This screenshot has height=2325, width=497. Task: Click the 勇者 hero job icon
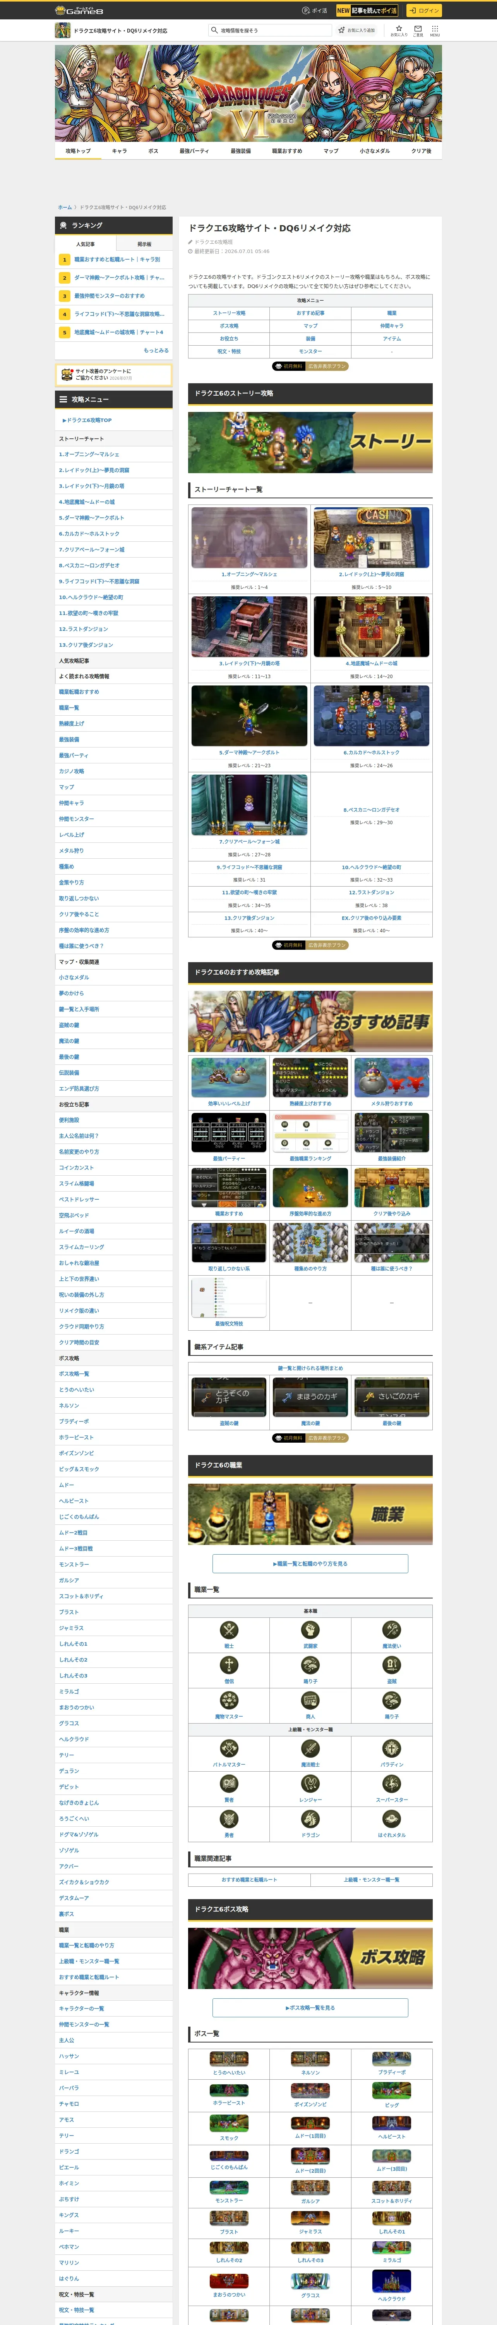click(x=229, y=1819)
